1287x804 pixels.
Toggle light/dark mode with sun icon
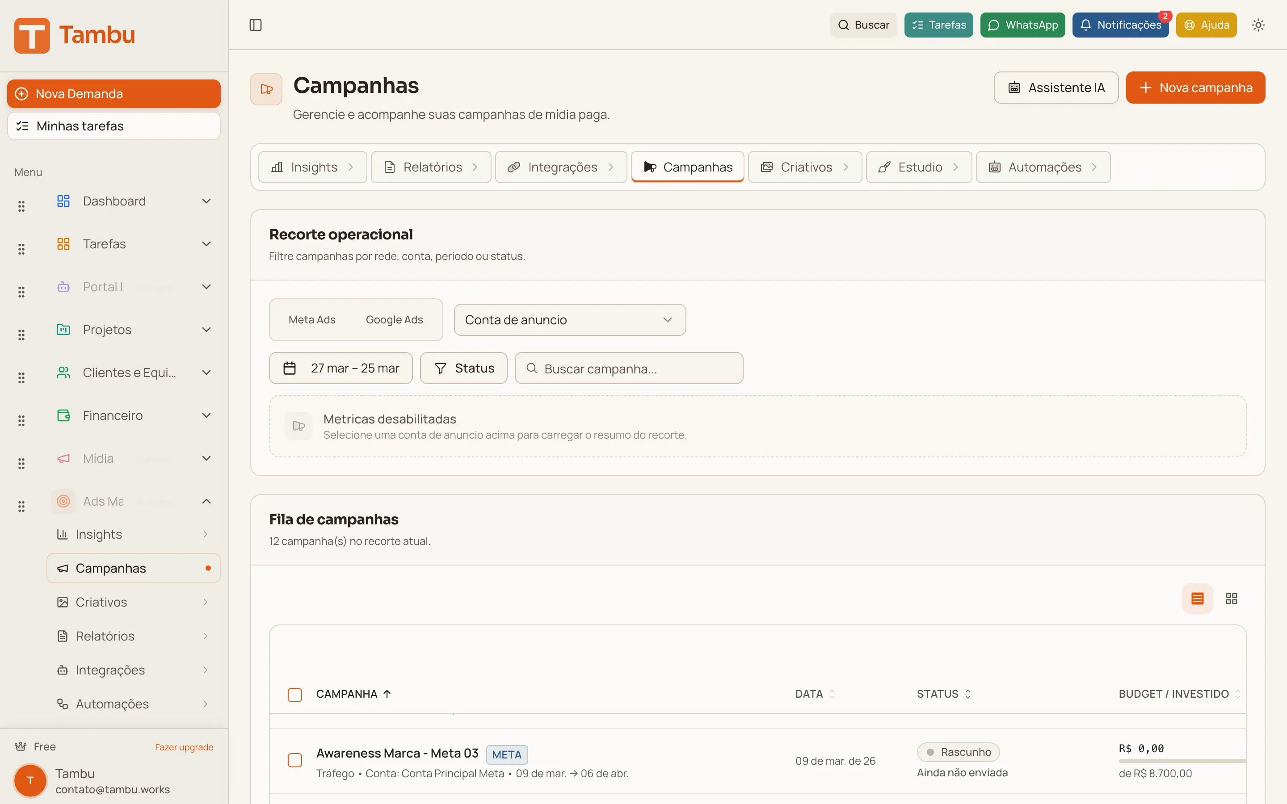[x=1258, y=25]
